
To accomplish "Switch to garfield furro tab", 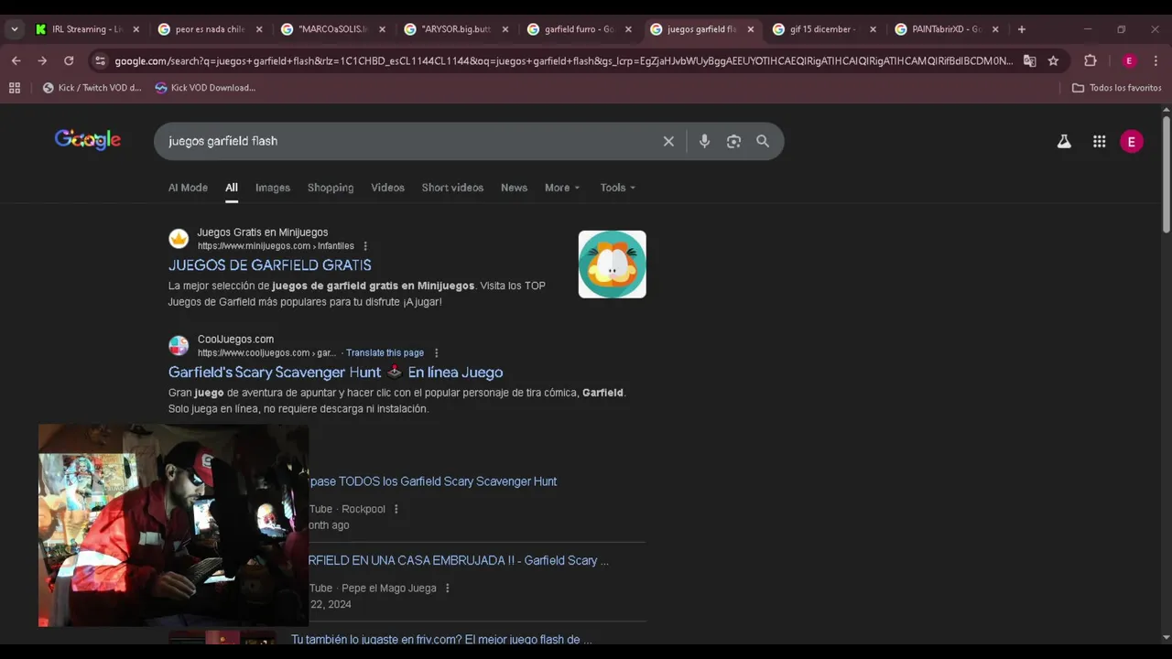I will click(x=578, y=29).
